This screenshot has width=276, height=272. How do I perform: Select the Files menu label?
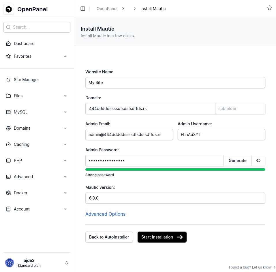click(18, 96)
